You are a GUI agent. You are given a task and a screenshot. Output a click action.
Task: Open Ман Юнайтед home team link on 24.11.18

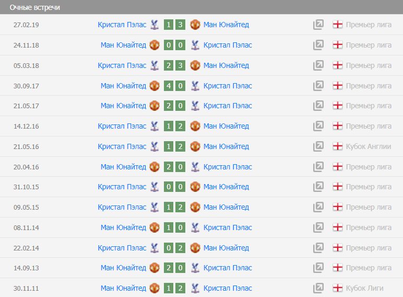click(x=123, y=45)
